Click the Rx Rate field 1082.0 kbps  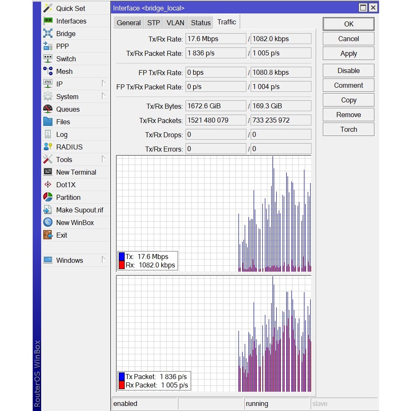coord(281,39)
